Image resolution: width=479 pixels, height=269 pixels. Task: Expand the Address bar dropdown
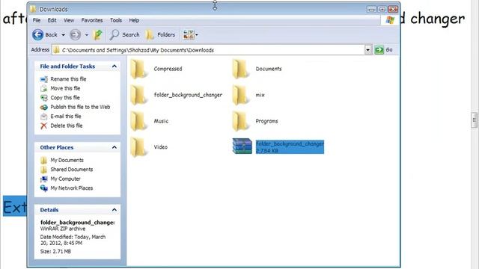tap(367, 50)
